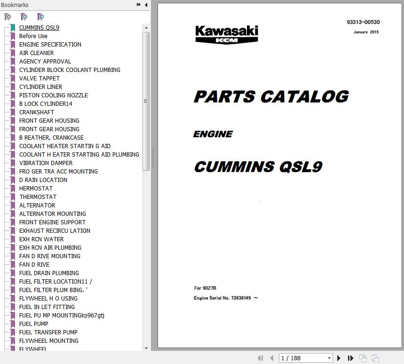404x364 pixels.
Task: Select the PISTON COOLING NOZZLE bookmark
Action: click(54, 95)
